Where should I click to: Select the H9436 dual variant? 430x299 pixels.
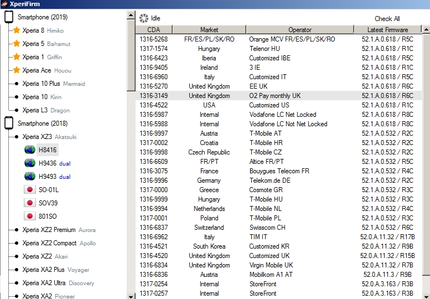click(55, 163)
